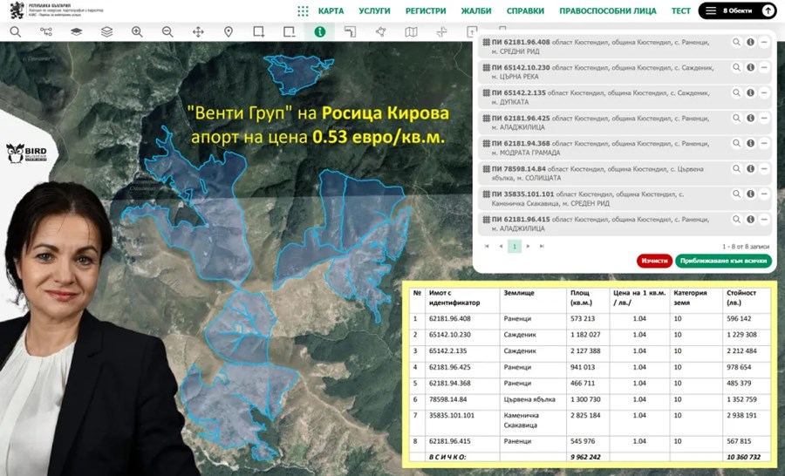Open the green apps grid menu
Image resolution: width=785 pixels, height=476 pixels.
pos(303,11)
